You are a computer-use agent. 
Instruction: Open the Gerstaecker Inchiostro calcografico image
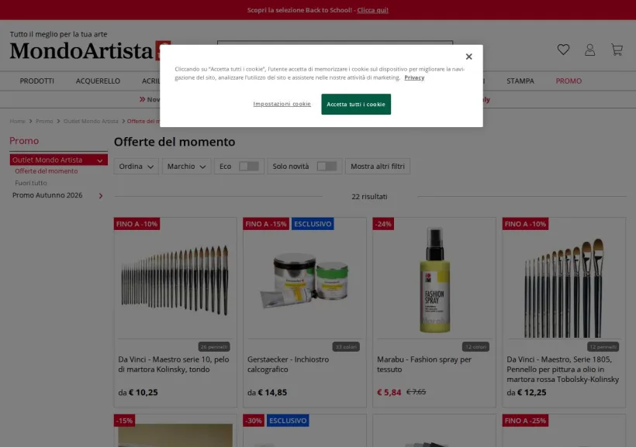click(305, 280)
